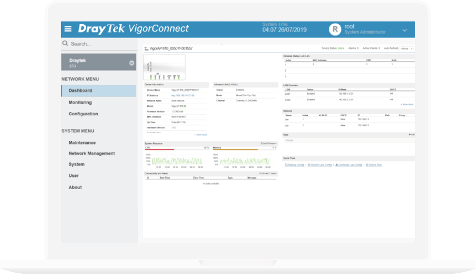Click the System Time display in header
This screenshot has height=274, width=476.
point(284,27)
